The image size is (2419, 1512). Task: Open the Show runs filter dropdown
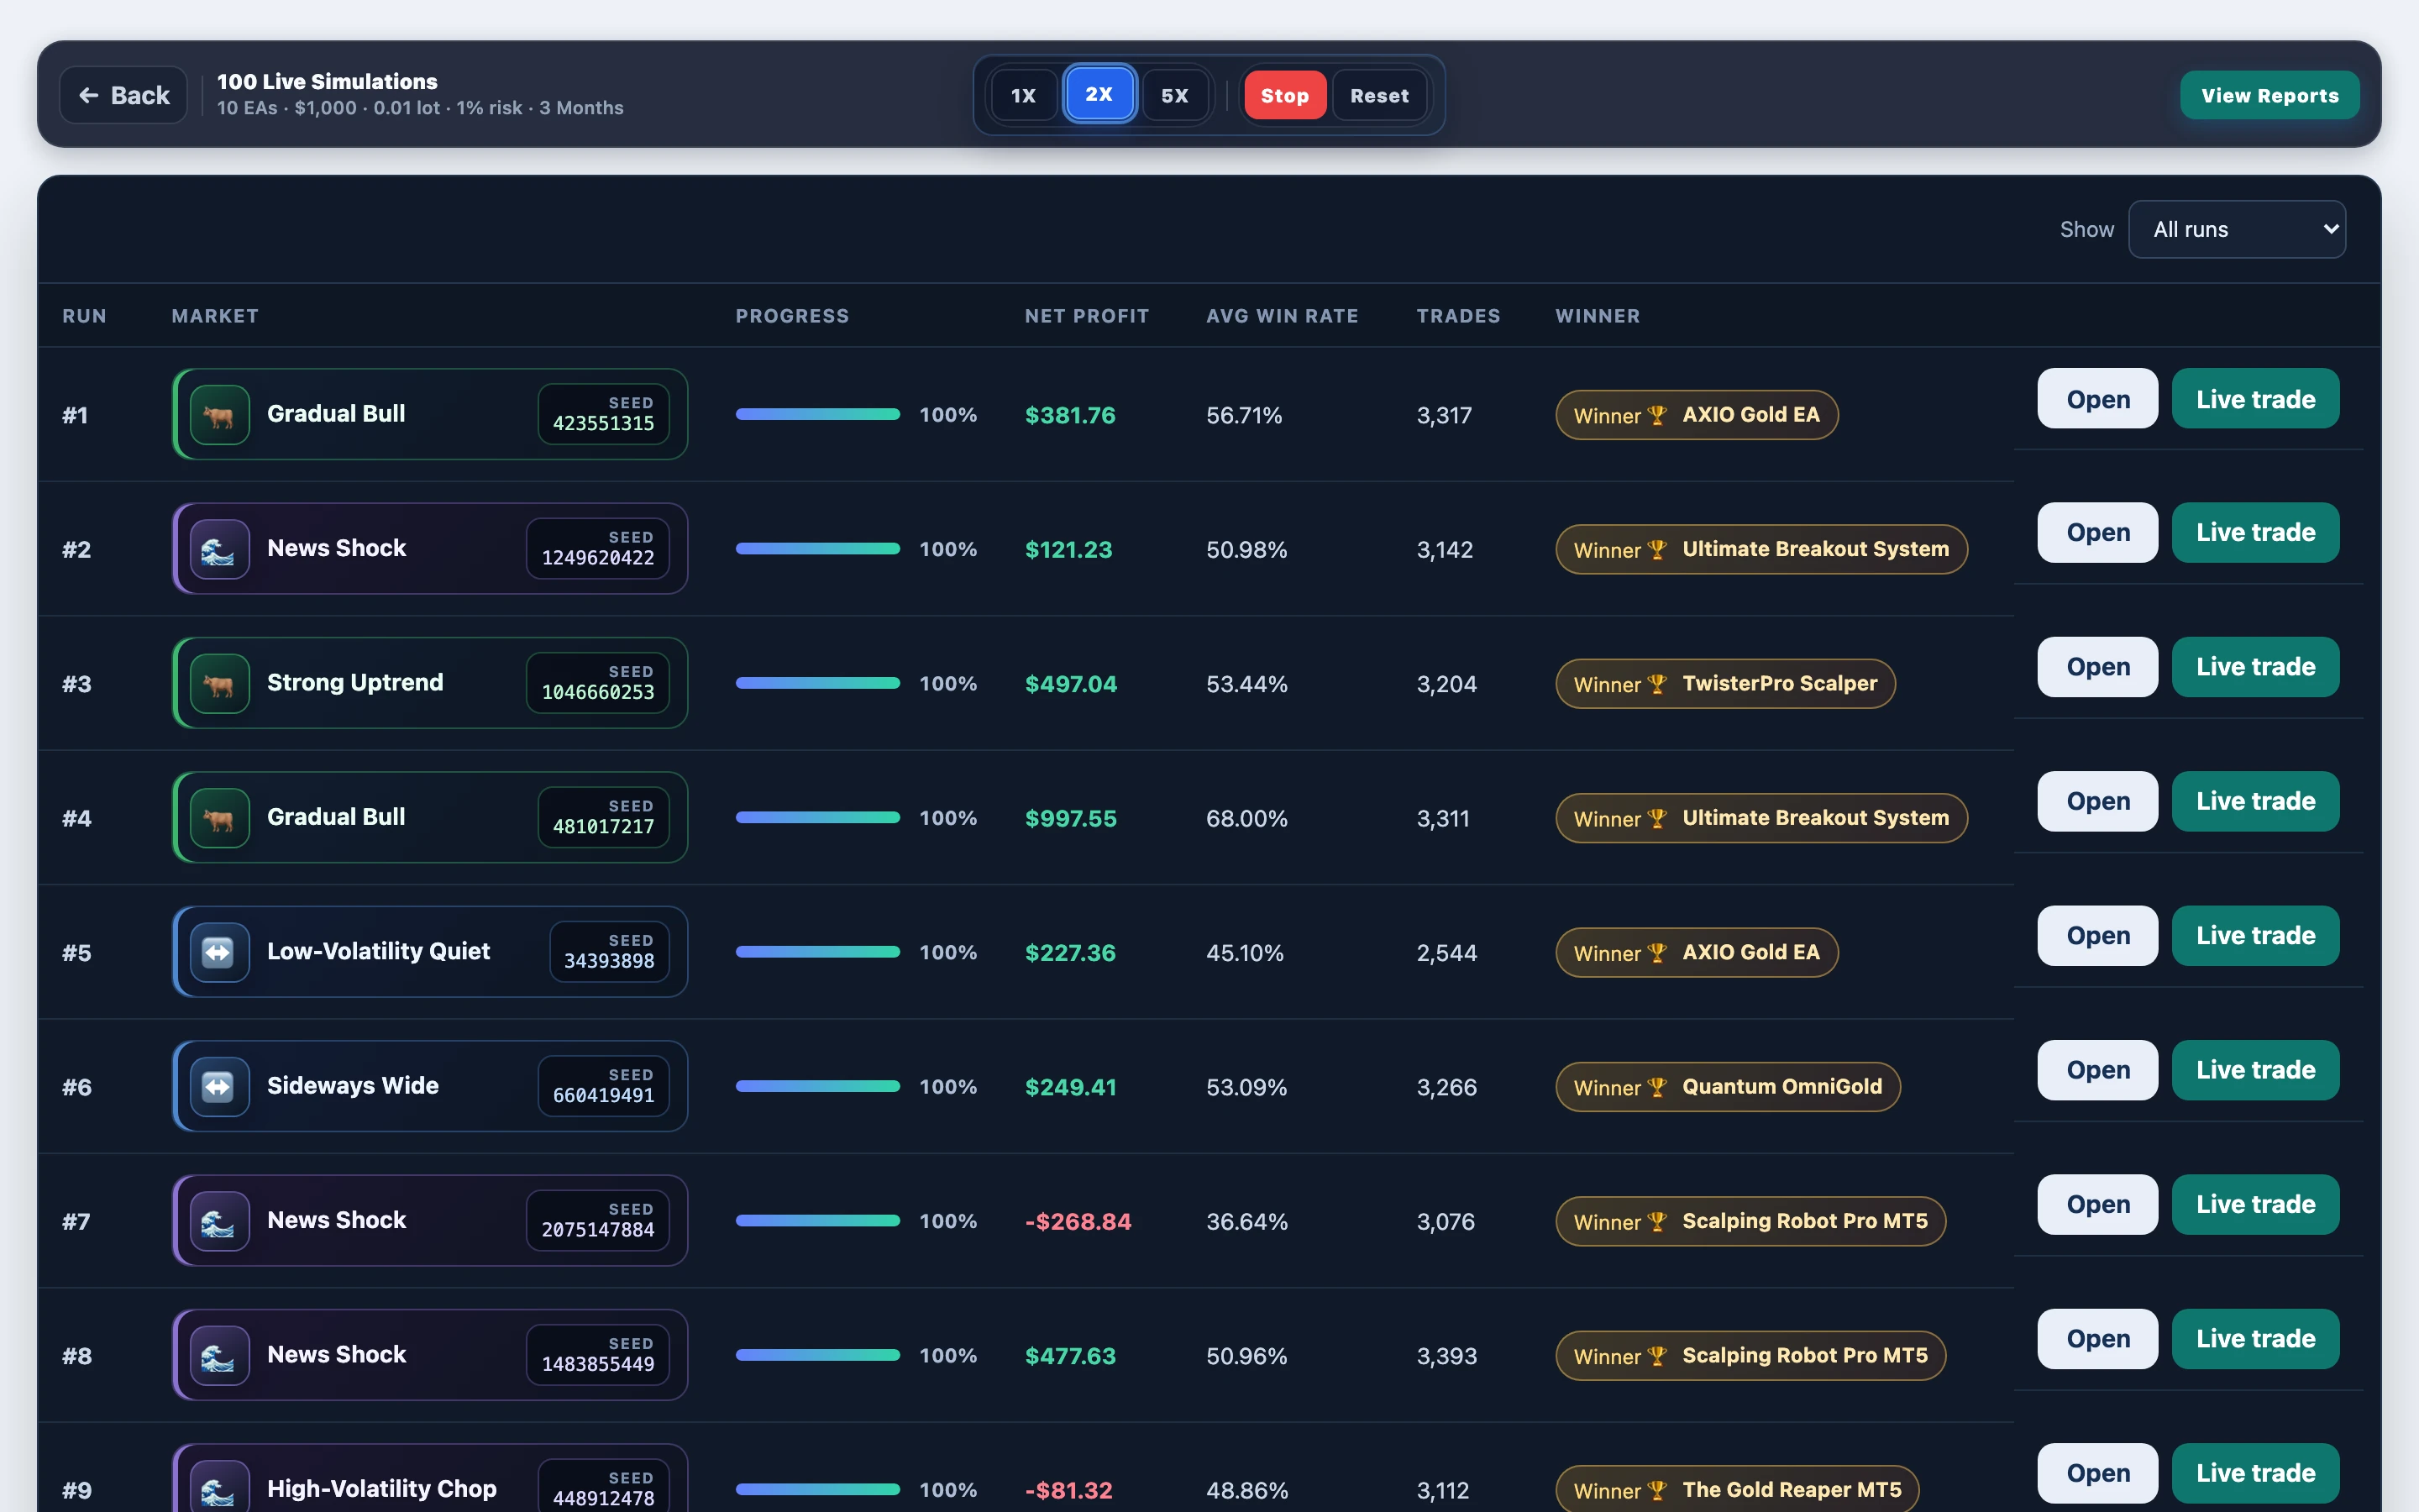pyautogui.click(x=2237, y=229)
